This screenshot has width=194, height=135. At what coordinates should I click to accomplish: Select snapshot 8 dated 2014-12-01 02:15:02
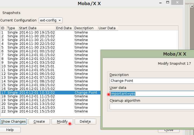pos(51,59)
